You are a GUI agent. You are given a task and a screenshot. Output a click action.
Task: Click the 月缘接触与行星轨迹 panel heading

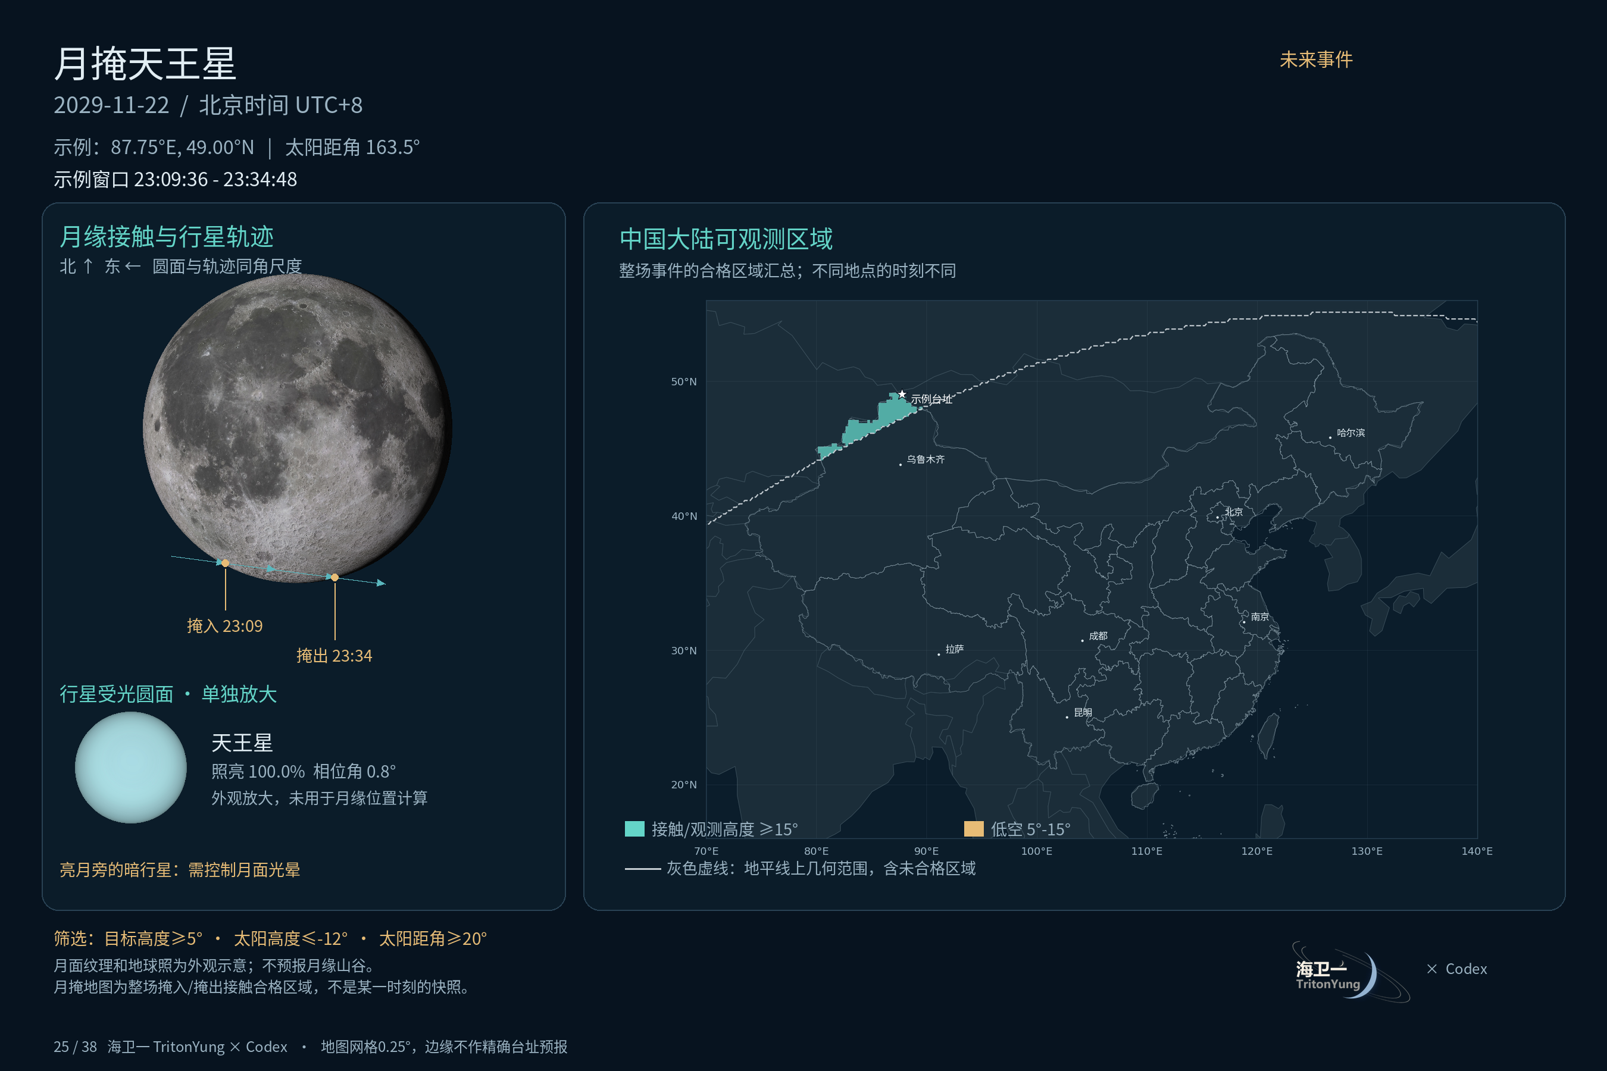coord(167,236)
